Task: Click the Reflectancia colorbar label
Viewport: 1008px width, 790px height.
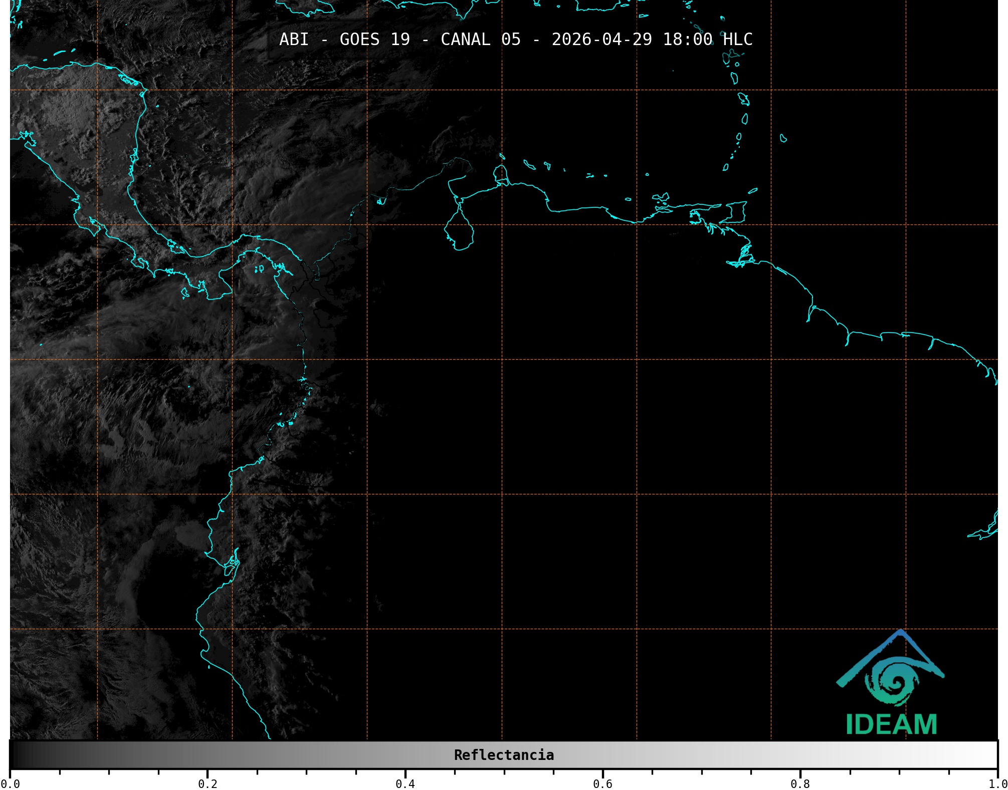Action: tap(504, 755)
